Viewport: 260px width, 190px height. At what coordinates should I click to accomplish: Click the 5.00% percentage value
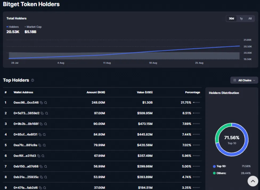pos(186,166)
